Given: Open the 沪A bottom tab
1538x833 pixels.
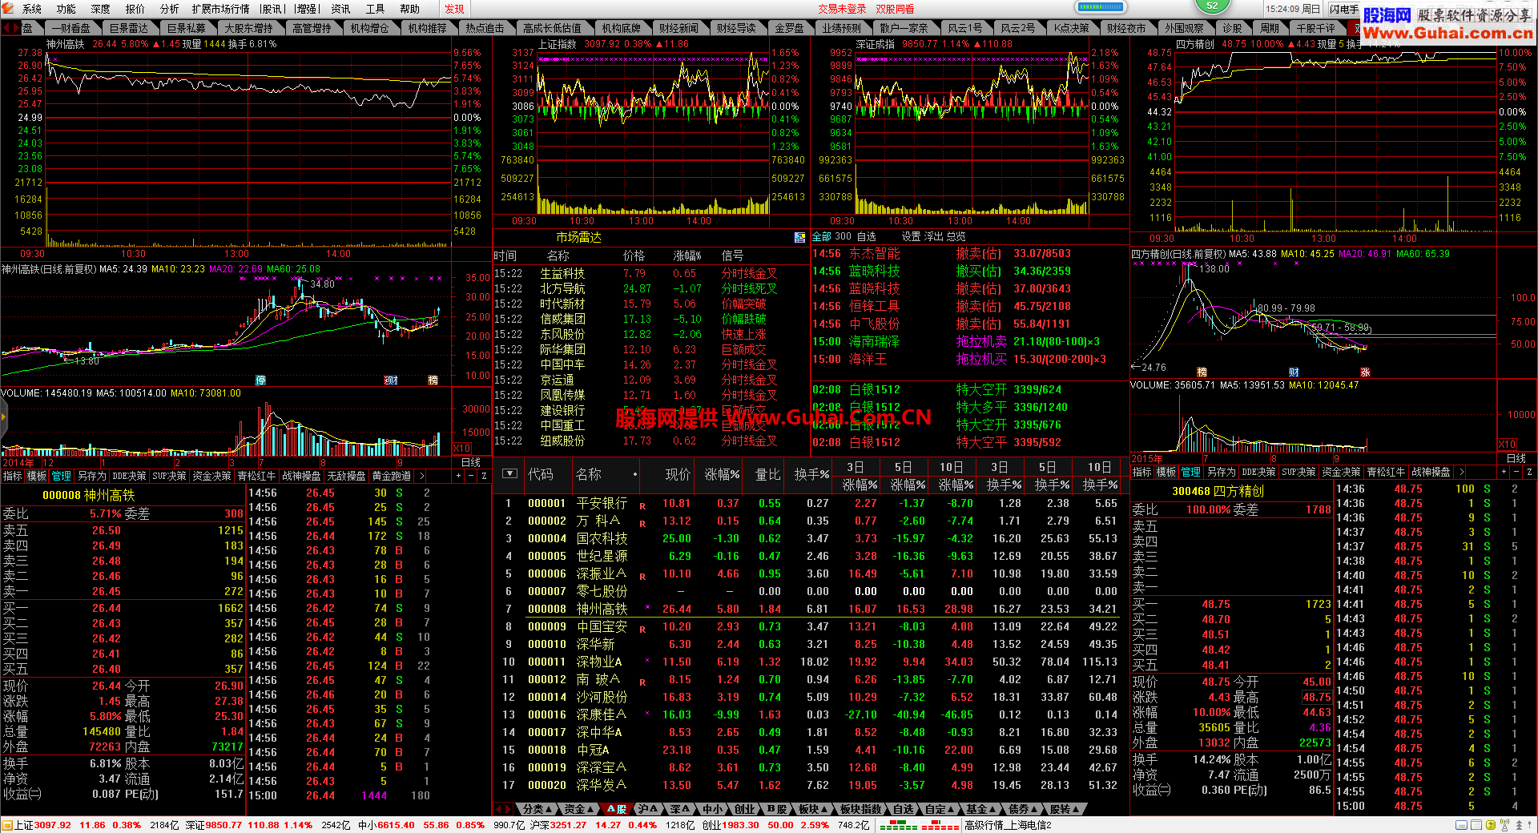Looking at the screenshot, I should click(648, 810).
